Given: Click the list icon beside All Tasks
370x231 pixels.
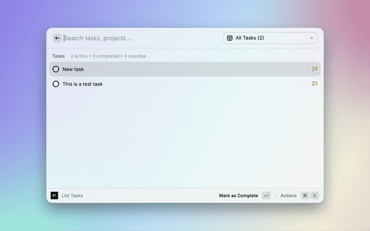Looking at the screenshot, I should 230,38.
